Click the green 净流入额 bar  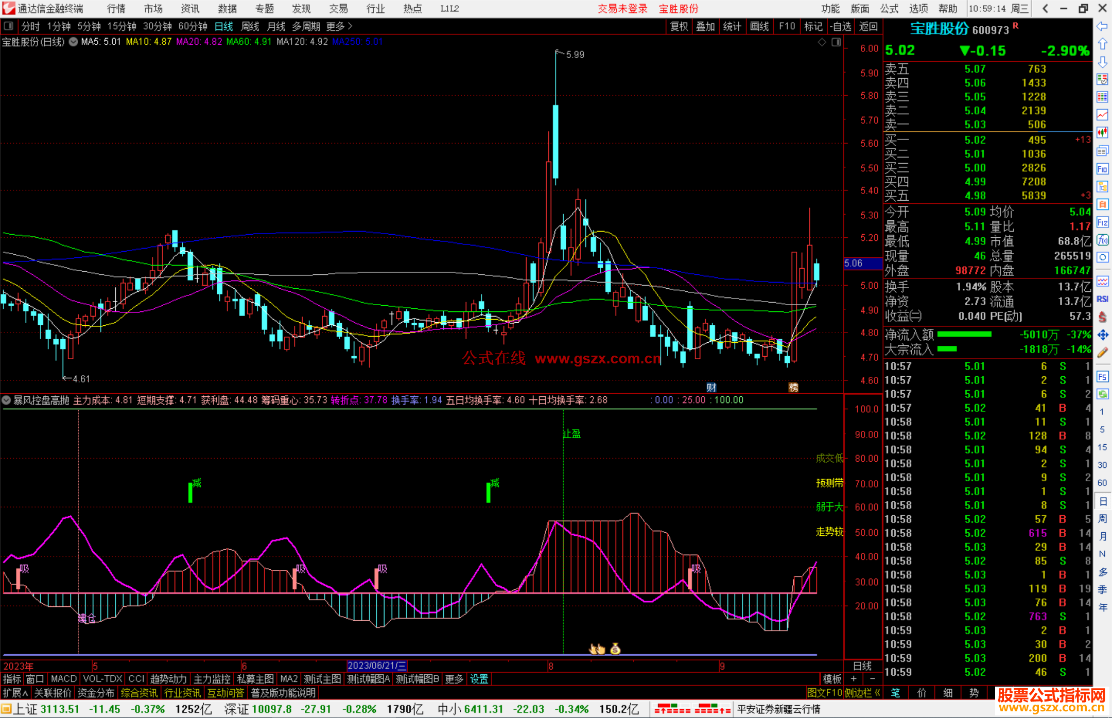(x=964, y=335)
